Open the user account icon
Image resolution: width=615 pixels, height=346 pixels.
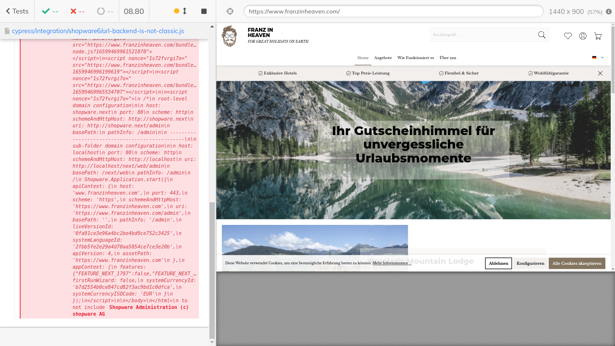click(x=583, y=36)
